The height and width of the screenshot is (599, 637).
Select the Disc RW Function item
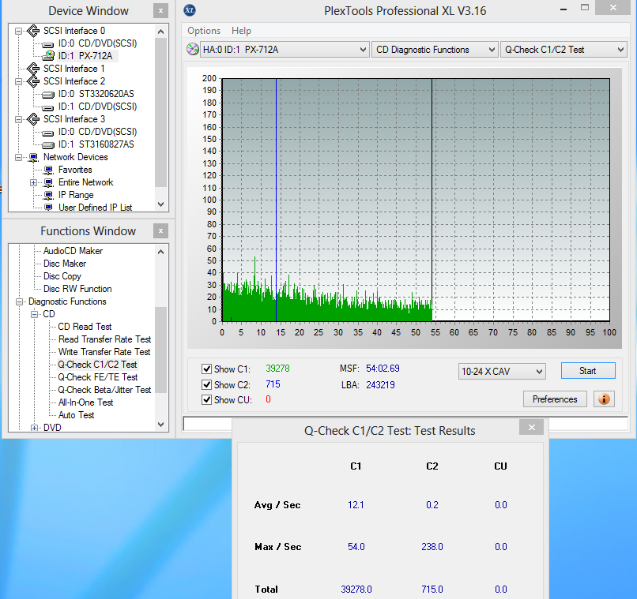pyautogui.click(x=77, y=289)
